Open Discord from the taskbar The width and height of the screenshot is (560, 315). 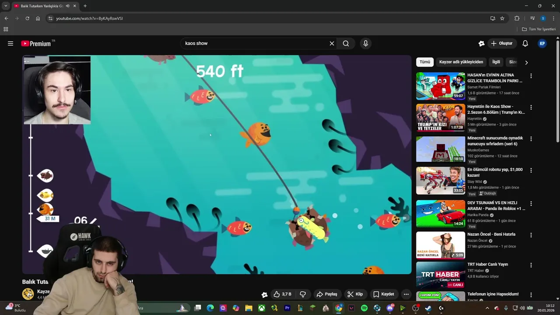(x=390, y=308)
